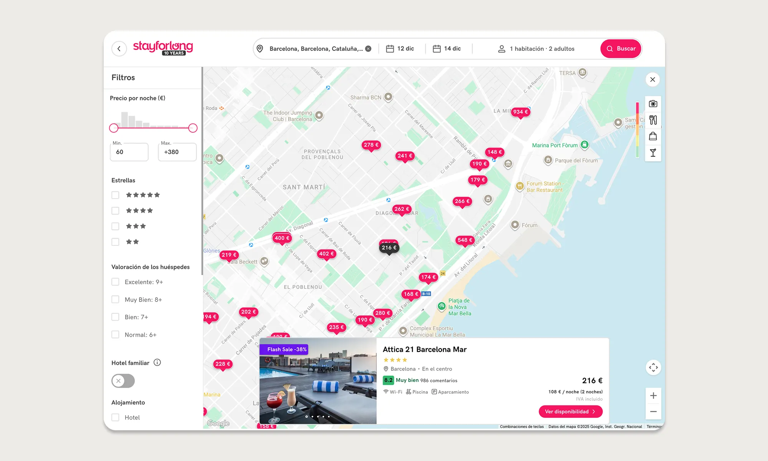
Task: Zoom in the map with the plus button
Action: [653, 396]
